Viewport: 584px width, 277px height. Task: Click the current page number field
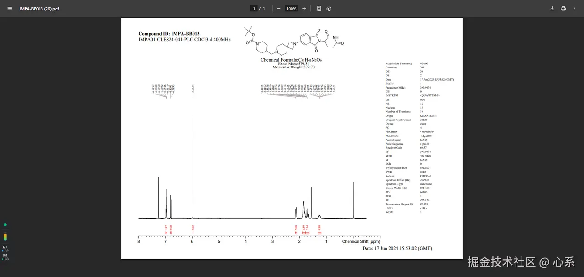[254, 9]
